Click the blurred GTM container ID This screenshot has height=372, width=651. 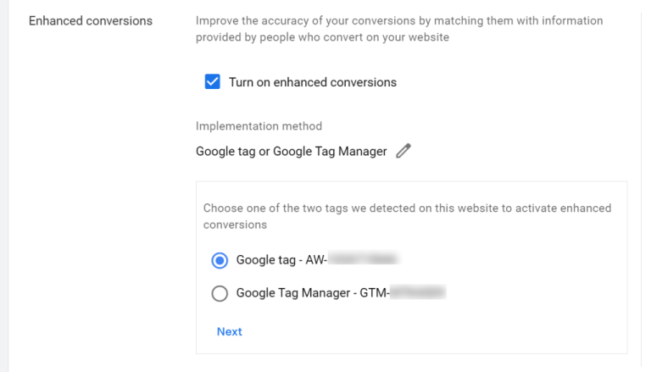[417, 293]
